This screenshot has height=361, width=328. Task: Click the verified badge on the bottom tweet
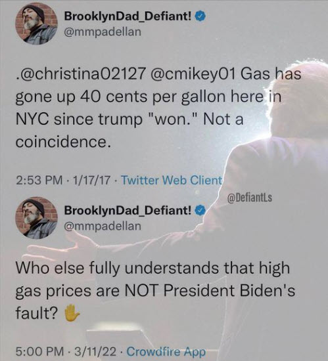click(x=200, y=210)
